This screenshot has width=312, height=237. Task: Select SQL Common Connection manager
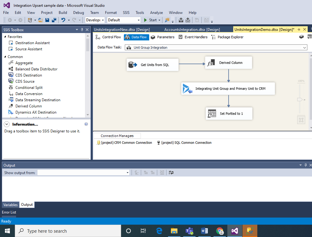point(184,143)
